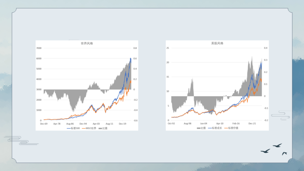Click the leftmost flying bird silhouette
Image resolution: width=304 pixels, height=171 pixels.
click(x=265, y=151)
